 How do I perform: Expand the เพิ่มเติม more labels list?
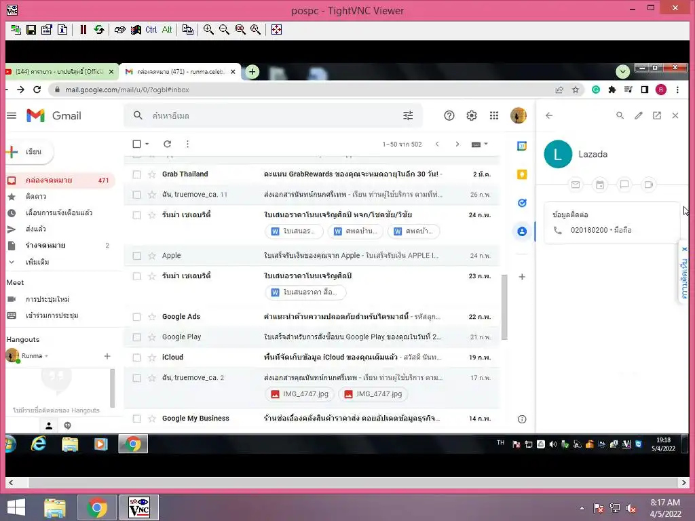coord(37,263)
